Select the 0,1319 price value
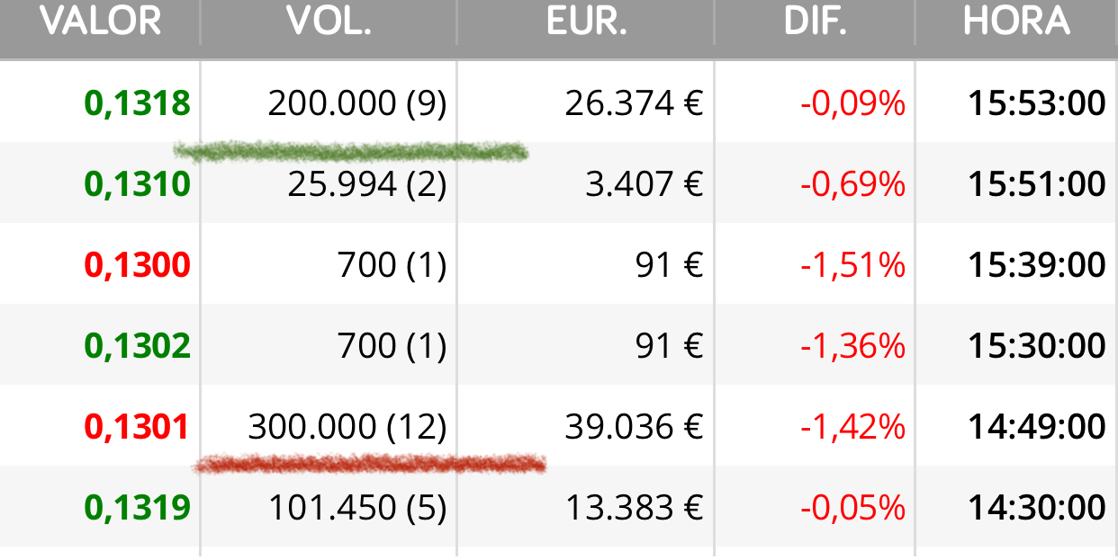Viewport: 1118px width, 560px height. click(x=138, y=508)
